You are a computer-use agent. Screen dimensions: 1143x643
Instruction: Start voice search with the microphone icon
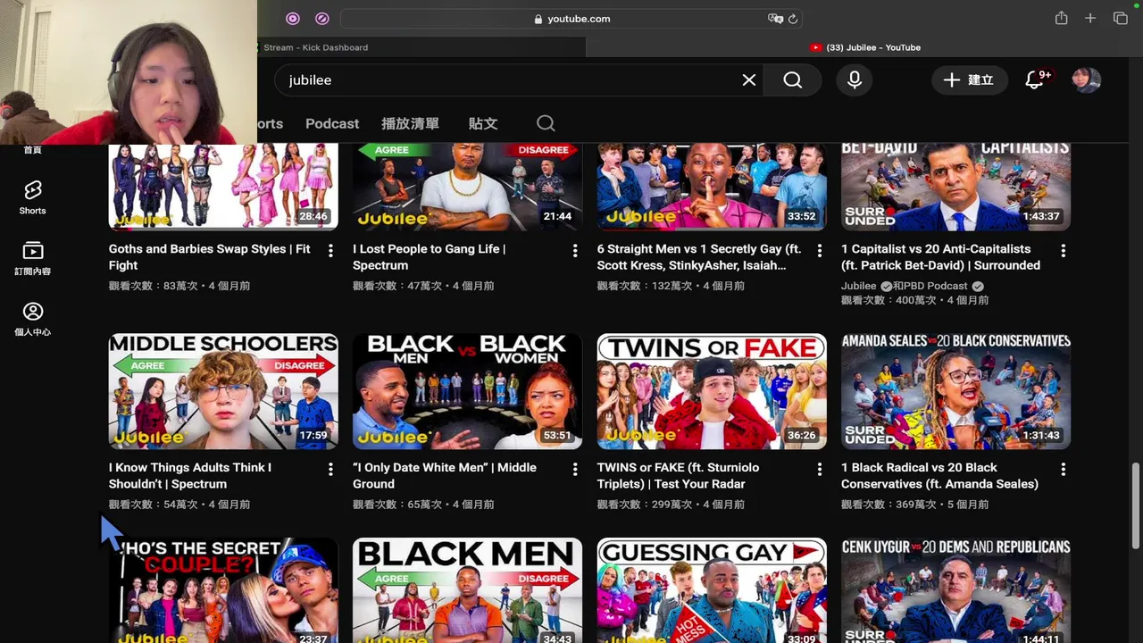855,80
